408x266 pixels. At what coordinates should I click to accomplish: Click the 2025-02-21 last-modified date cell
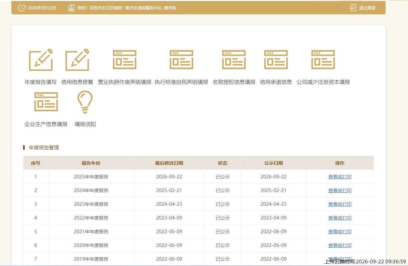[x=169, y=190]
